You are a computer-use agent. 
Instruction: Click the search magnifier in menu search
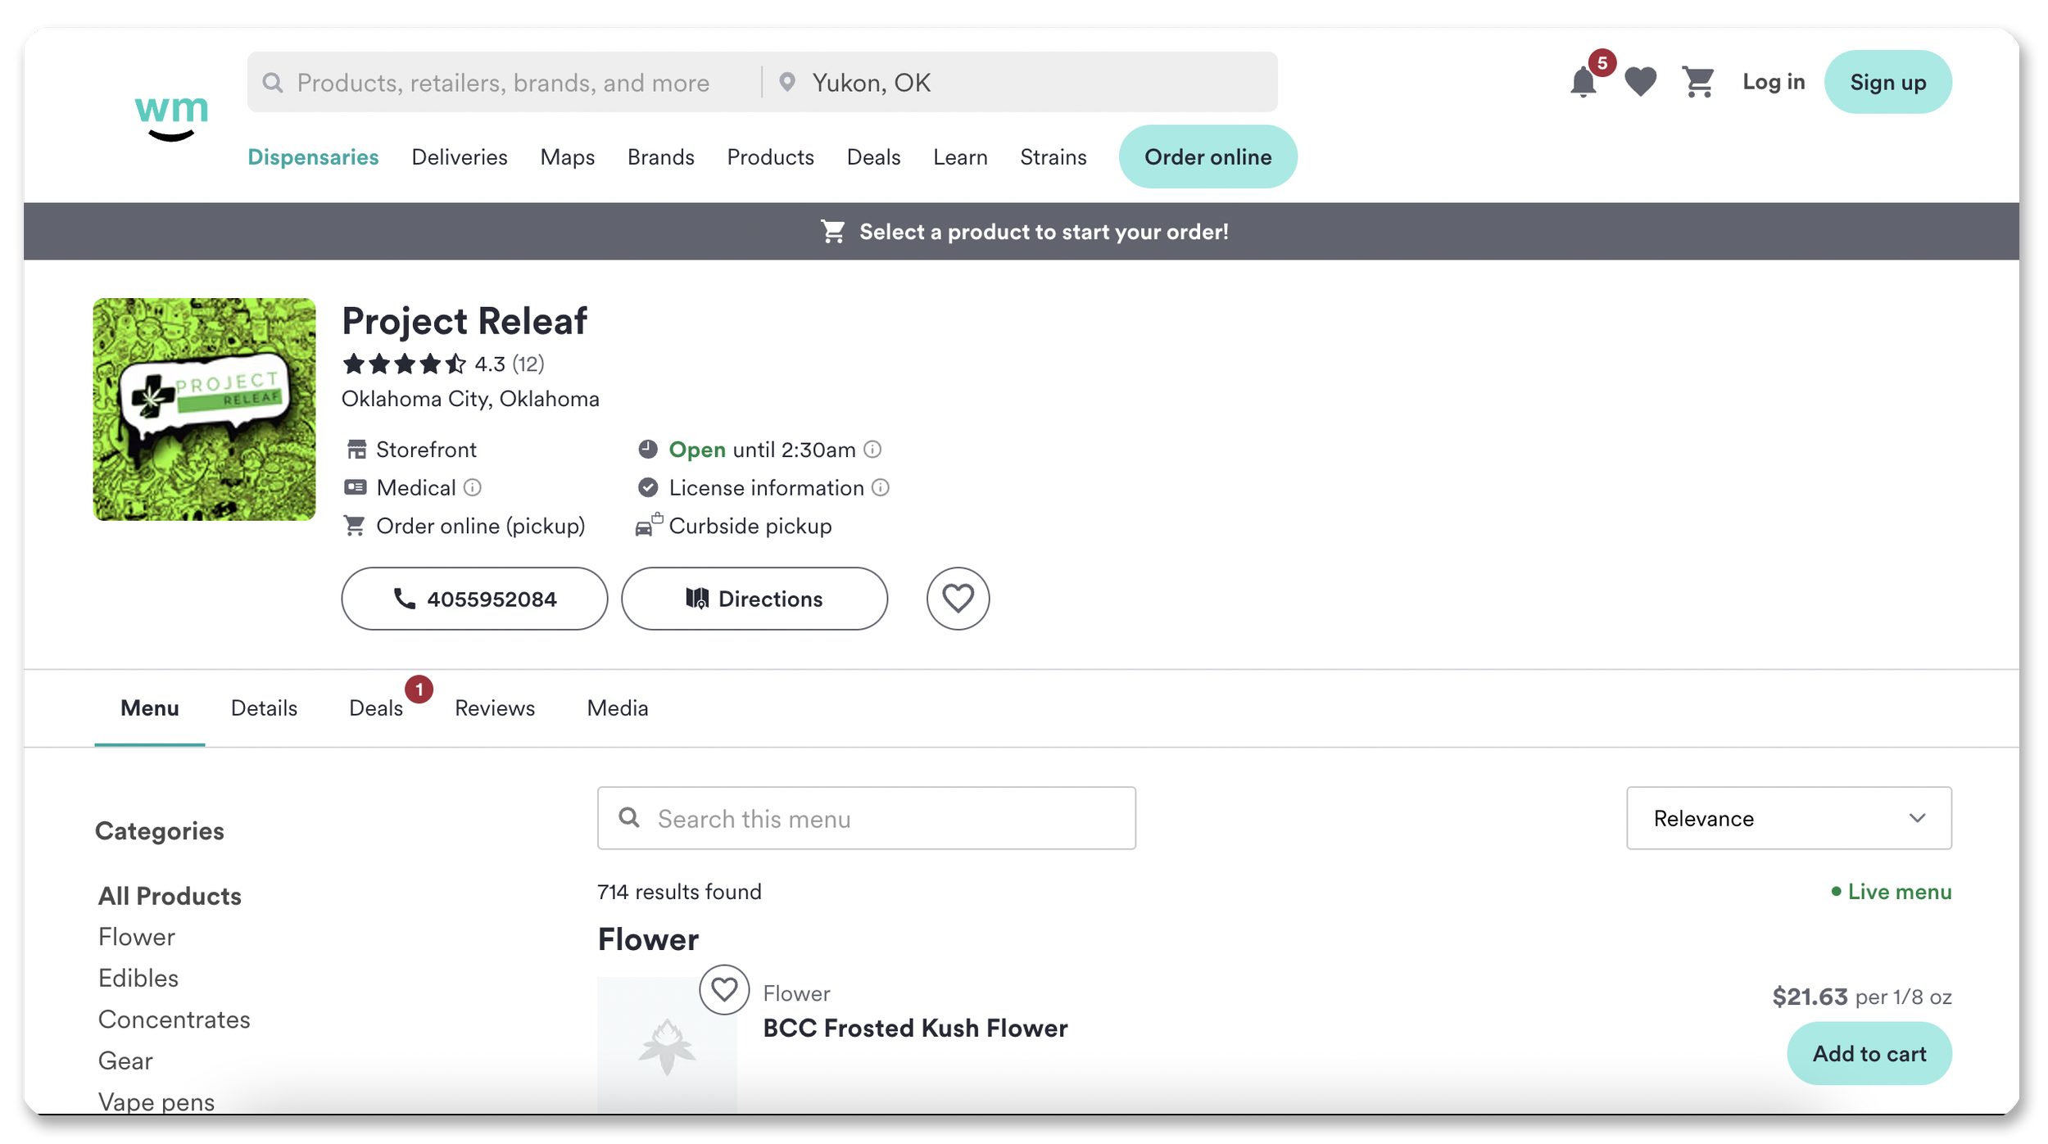tap(629, 817)
